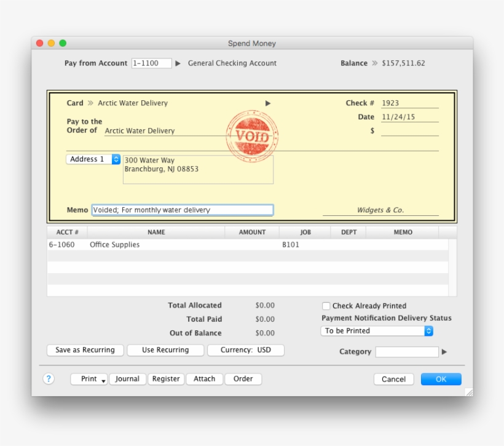Open the Journal view
Screen dimensions: 504x446
pyautogui.click(x=127, y=379)
